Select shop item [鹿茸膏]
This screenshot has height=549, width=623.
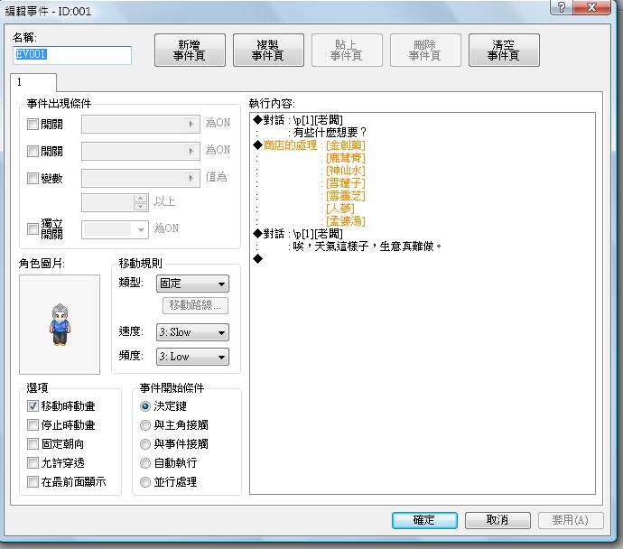point(345,158)
